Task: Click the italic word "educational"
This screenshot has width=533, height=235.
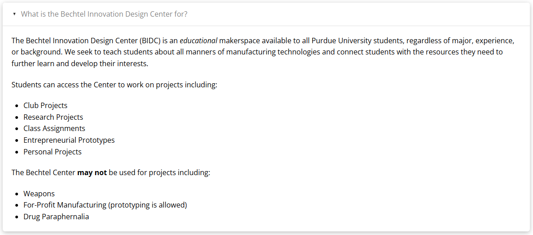Action: coord(198,41)
